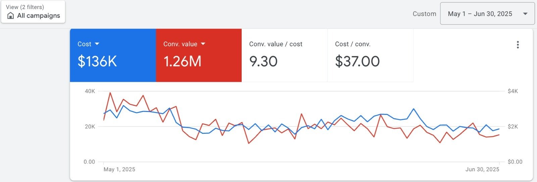This screenshot has height=182, width=537.
Task: Click the home icon beside All campaigns
Action: coord(11,16)
